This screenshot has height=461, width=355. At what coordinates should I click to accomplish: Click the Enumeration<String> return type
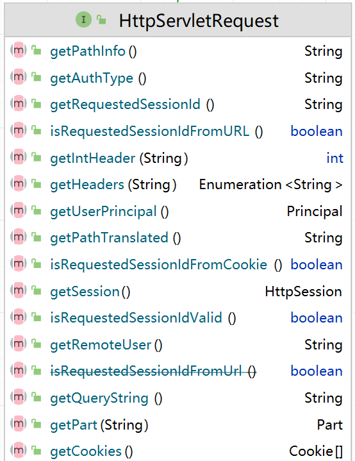click(270, 185)
